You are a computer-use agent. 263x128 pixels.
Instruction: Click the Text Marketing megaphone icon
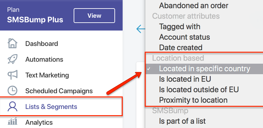(x=12, y=75)
